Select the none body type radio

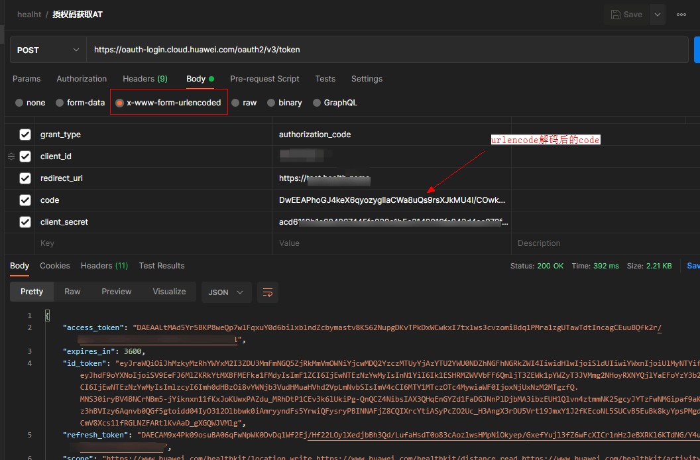19,103
